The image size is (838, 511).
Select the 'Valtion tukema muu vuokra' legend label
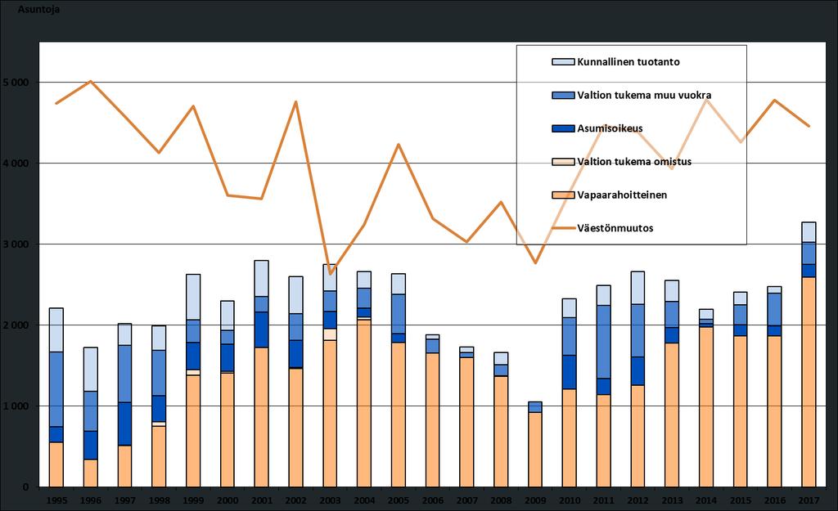coord(644,95)
